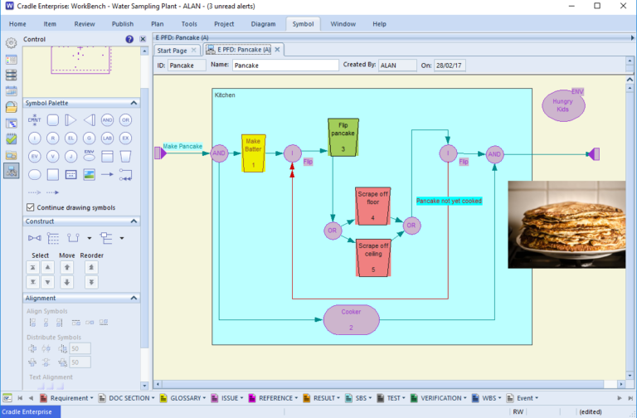637x418 pixels.
Task: Uncheck Continue drawing symbols checkbox
Action: 31,207
